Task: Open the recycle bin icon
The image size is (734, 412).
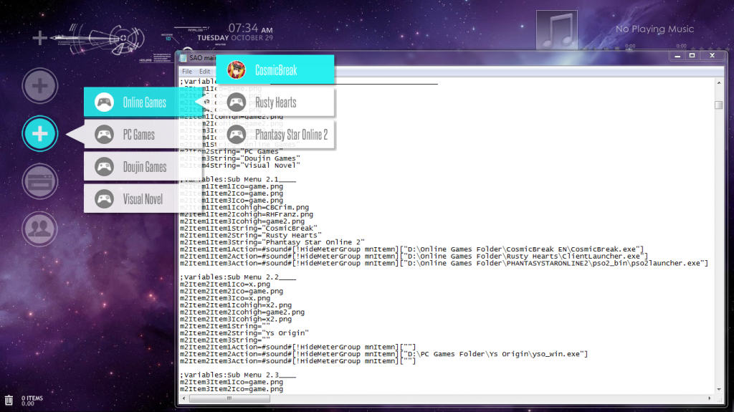Action: pos(9,401)
